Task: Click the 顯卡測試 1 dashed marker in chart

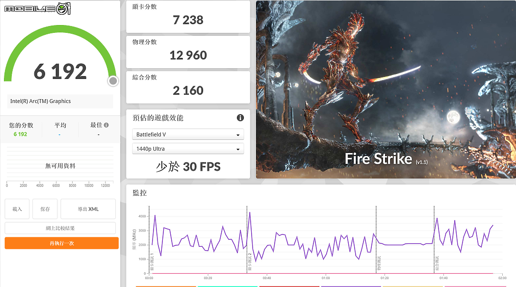Action: point(150,239)
